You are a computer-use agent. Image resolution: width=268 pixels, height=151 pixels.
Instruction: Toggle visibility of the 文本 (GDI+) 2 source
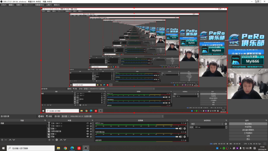point(87,126)
